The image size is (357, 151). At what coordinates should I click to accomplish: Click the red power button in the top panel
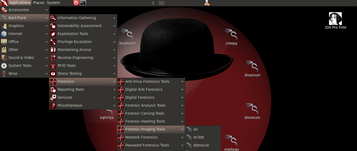(76, 3)
